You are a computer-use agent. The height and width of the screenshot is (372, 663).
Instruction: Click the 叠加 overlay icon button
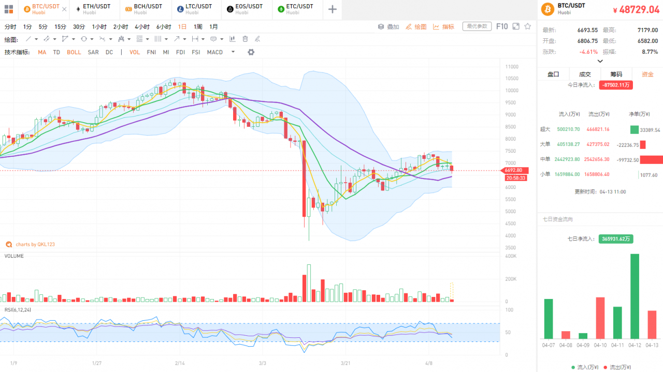coord(388,26)
